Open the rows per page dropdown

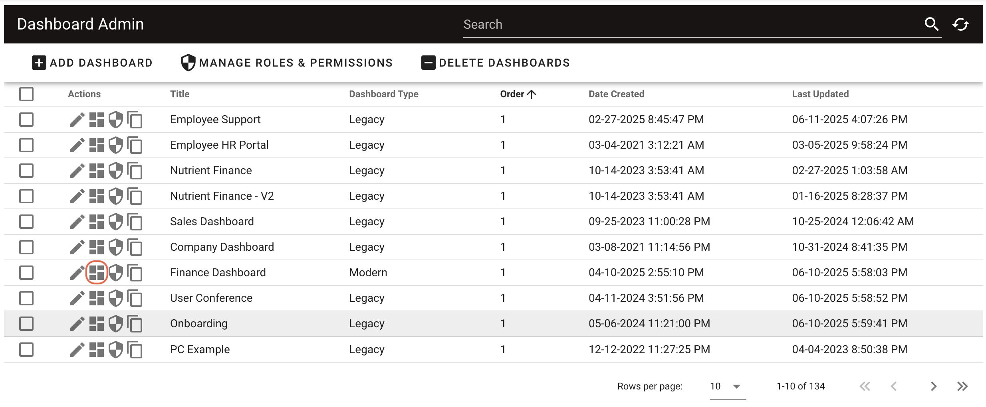click(728, 386)
